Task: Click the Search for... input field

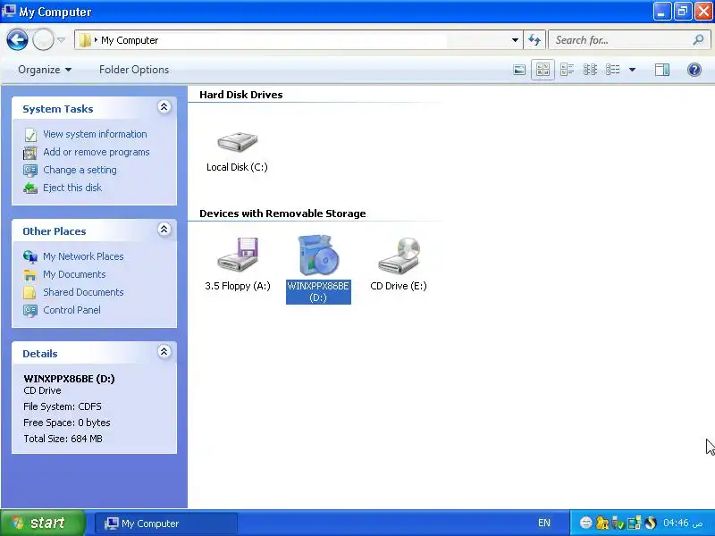Action: (x=620, y=40)
